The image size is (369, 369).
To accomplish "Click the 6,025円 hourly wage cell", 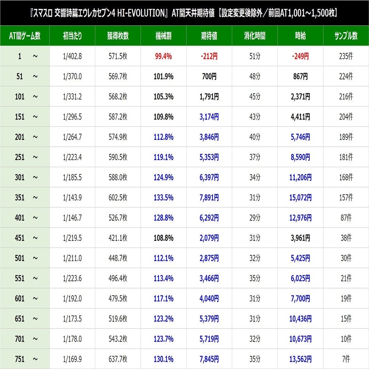I will click(301, 278).
